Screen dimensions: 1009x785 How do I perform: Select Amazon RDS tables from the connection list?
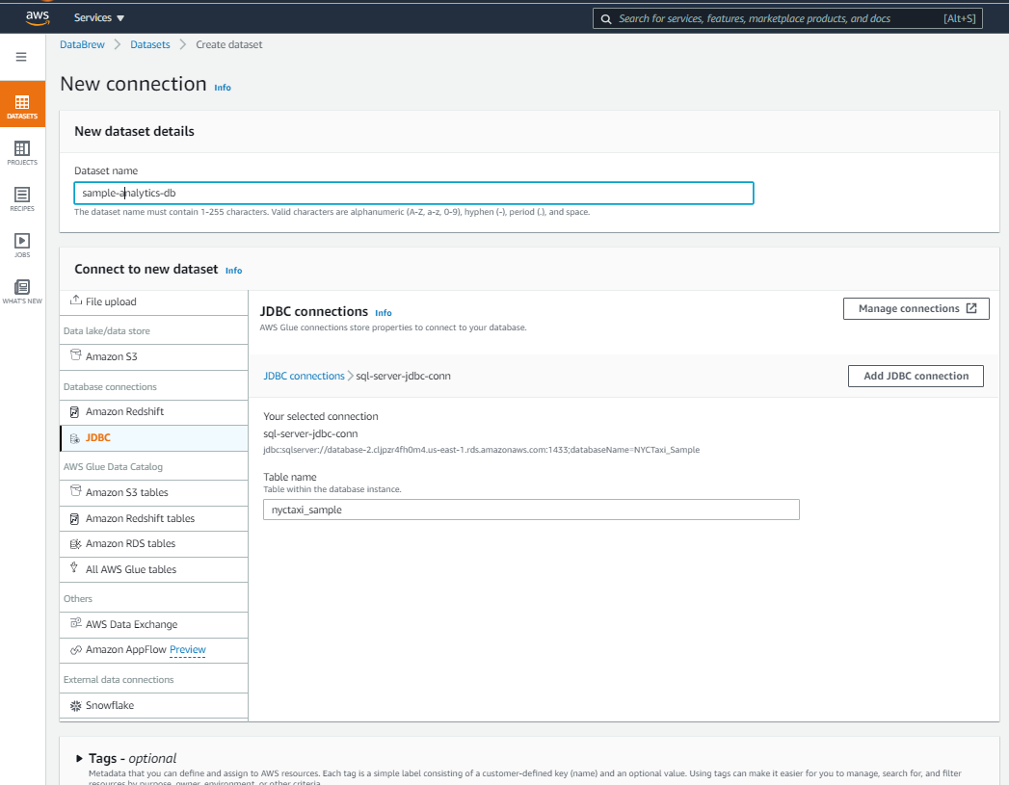point(77,543)
